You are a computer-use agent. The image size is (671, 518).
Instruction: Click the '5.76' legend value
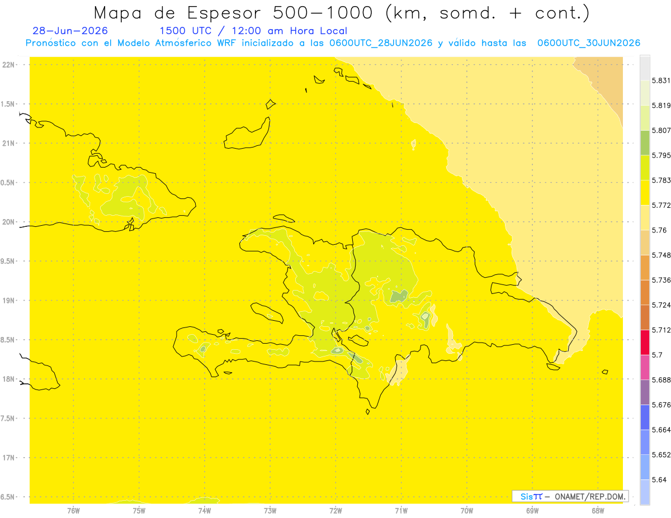point(659,230)
